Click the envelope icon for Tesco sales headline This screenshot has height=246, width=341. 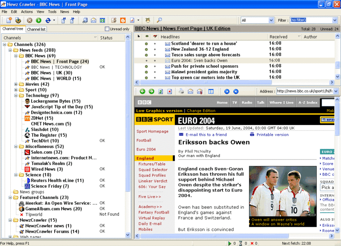167,55
